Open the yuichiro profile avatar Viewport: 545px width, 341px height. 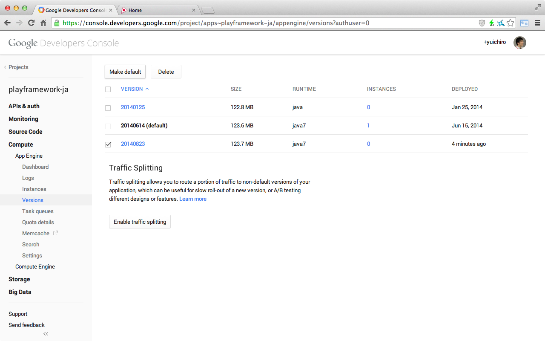pyautogui.click(x=520, y=43)
